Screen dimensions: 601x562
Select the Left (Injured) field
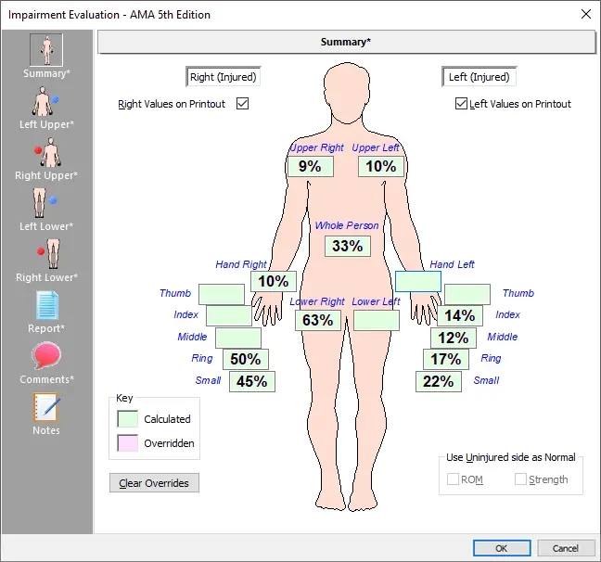pos(480,77)
